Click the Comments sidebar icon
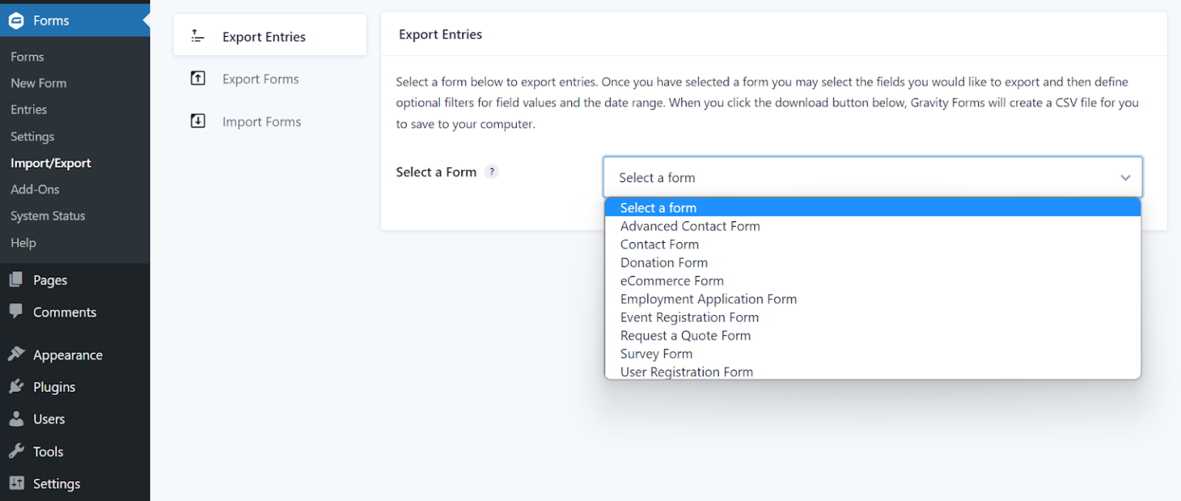Image resolution: width=1181 pixels, height=501 pixels. 15,312
